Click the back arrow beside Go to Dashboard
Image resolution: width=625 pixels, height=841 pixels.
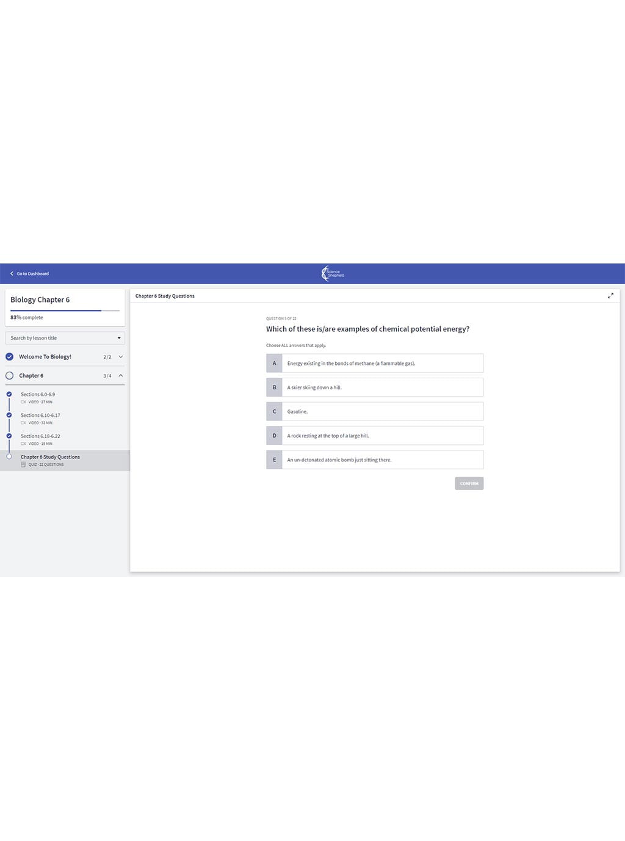[12, 274]
